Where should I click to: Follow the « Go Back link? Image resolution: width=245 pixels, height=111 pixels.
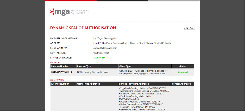[189, 28]
